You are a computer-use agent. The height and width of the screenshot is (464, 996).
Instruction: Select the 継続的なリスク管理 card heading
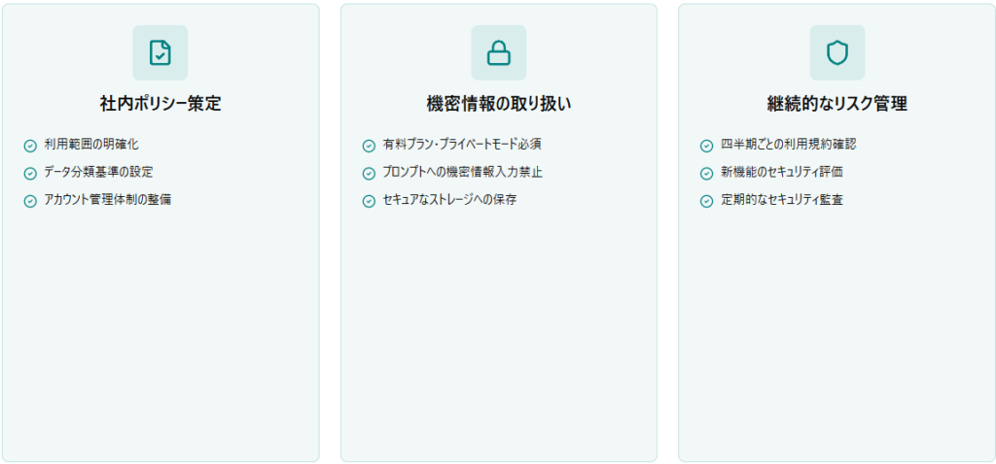[836, 104]
